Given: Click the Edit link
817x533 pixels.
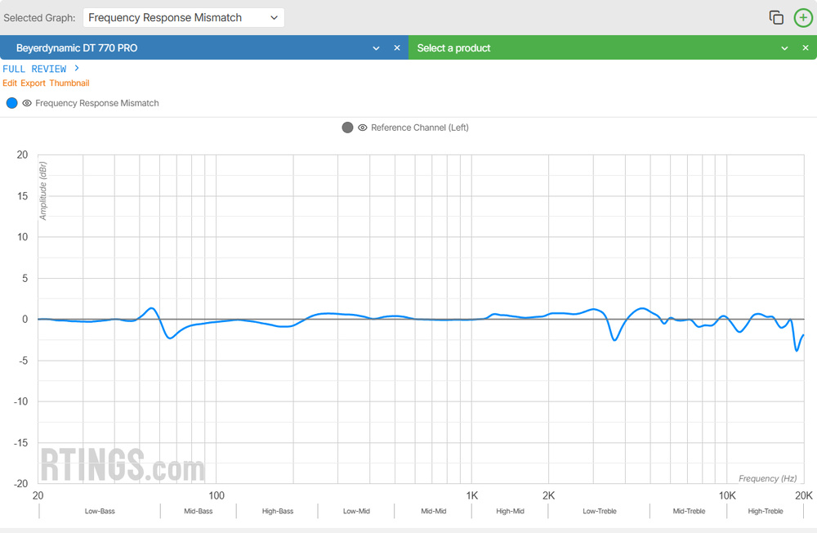Looking at the screenshot, I should coord(10,83).
